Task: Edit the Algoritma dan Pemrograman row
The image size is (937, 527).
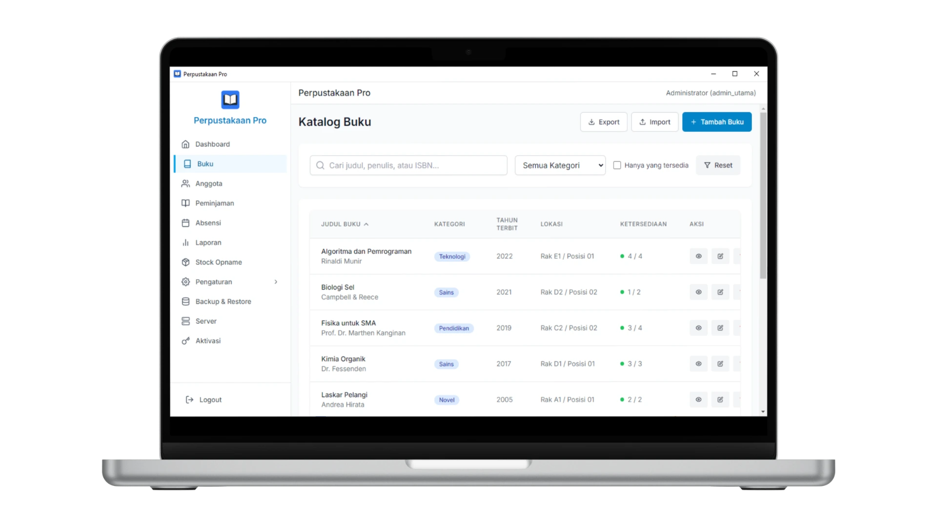Action: 720,256
